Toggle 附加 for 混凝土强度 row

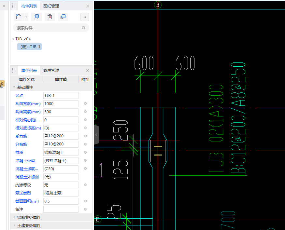point(85,169)
